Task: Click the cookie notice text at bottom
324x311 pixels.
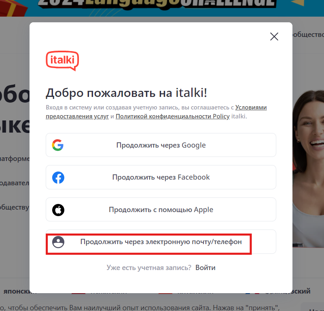Action: tap(140, 307)
